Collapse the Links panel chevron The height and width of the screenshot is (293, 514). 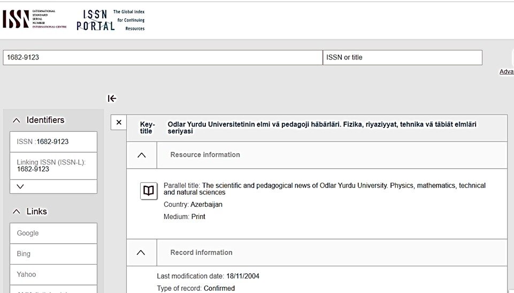(17, 212)
